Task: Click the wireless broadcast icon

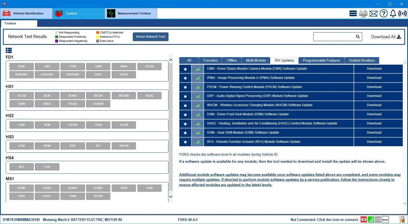Action: (x=402, y=13)
